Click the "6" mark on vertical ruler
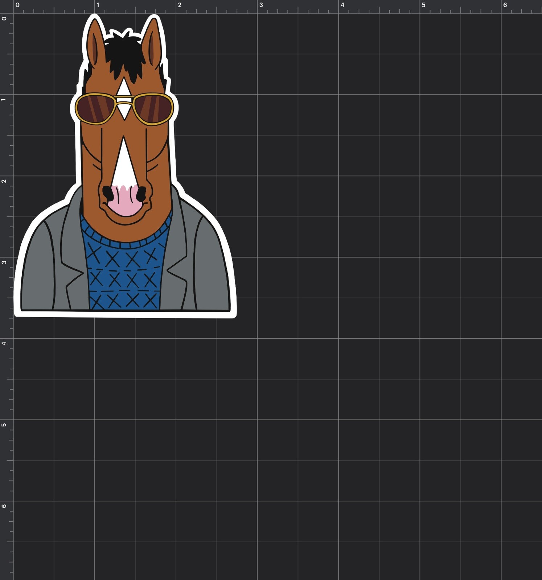 (4, 506)
